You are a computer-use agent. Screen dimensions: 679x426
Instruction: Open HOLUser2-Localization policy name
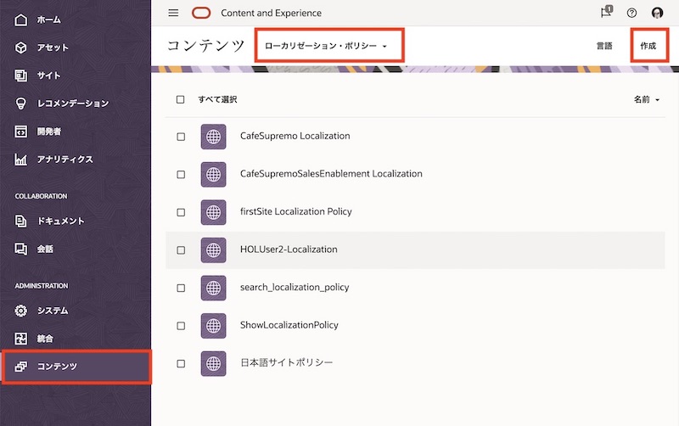(x=289, y=249)
